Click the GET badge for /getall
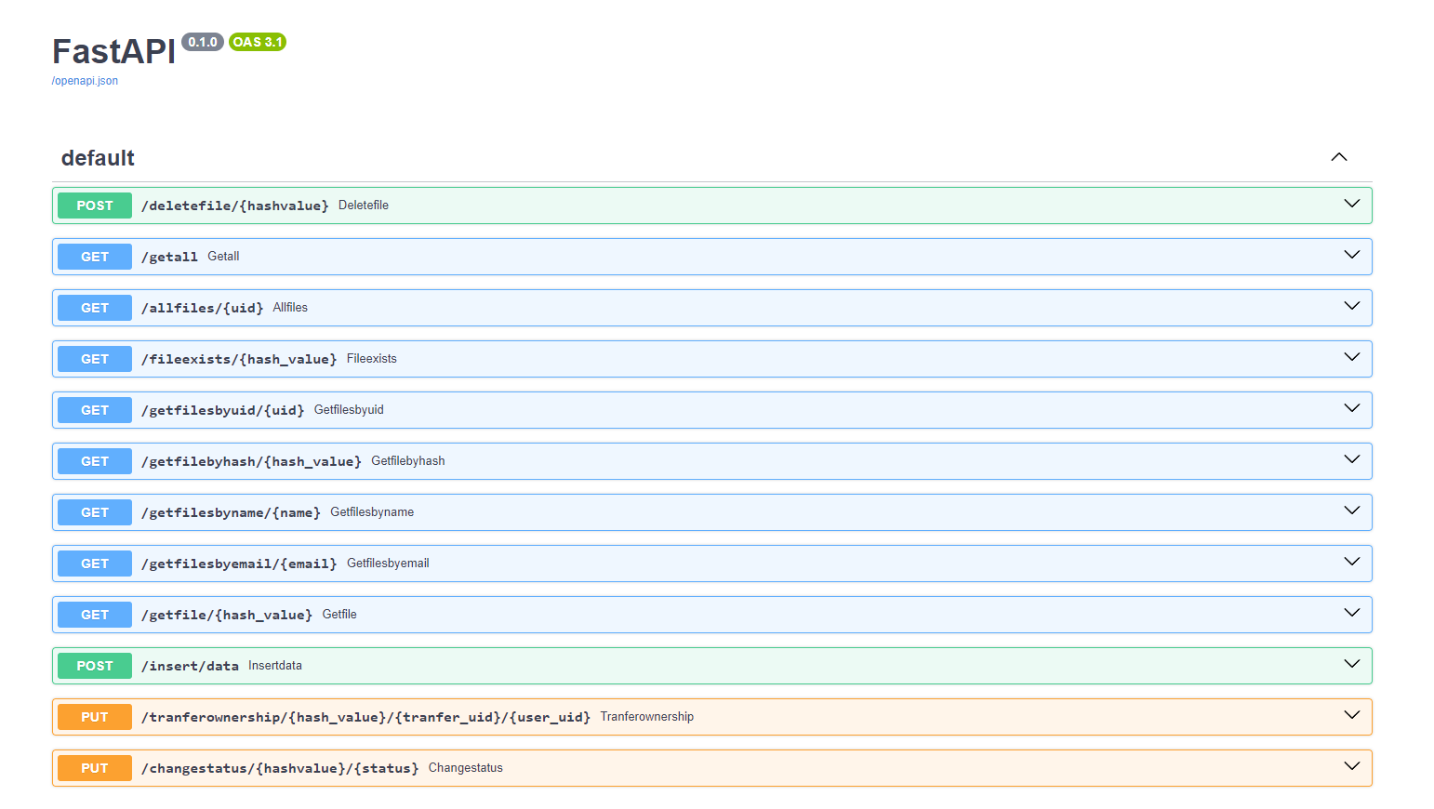 95,257
